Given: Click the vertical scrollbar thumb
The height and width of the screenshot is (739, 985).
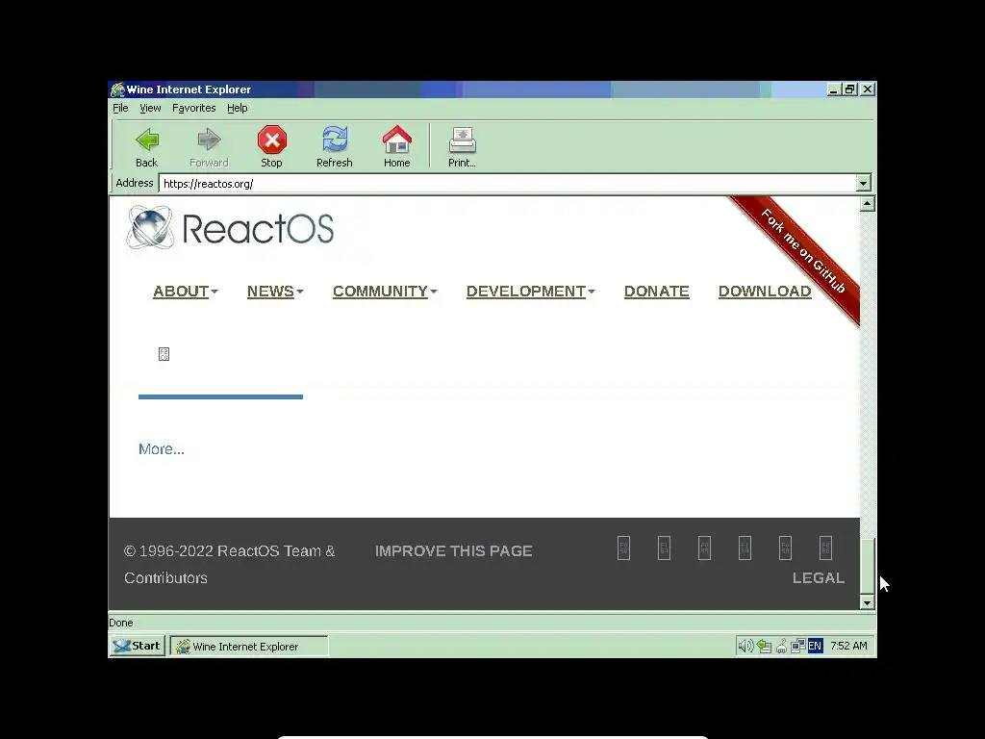Looking at the screenshot, I should click(x=867, y=567).
